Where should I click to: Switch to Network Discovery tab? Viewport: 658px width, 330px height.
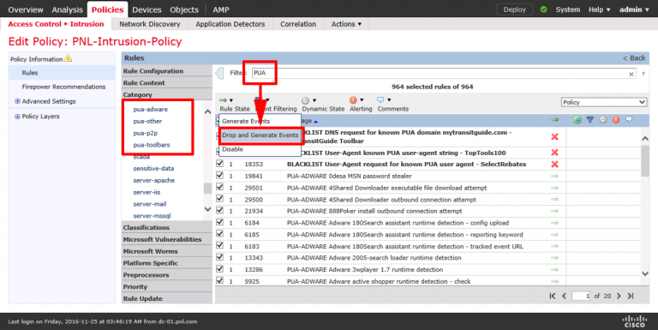tap(150, 24)
